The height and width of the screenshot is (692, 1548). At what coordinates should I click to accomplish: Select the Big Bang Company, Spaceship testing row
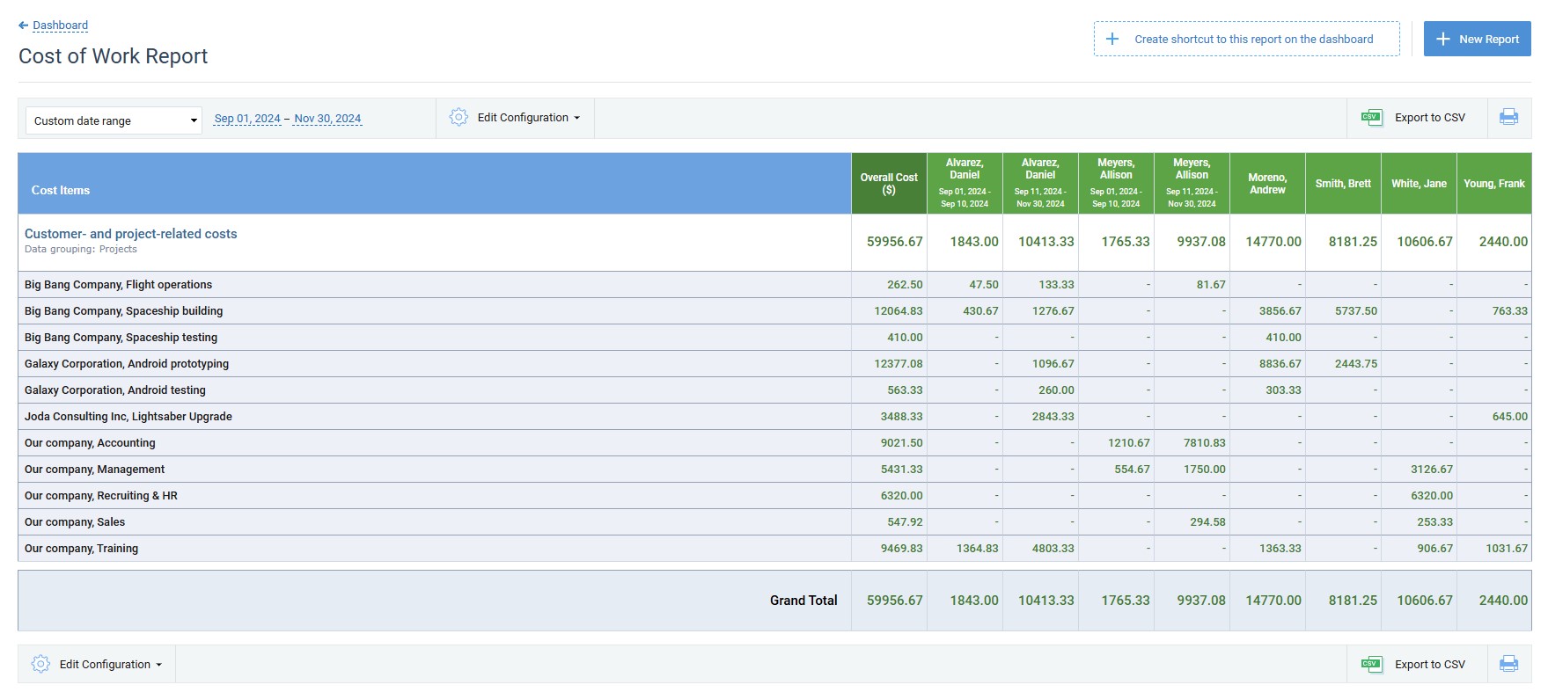point(774,338)
